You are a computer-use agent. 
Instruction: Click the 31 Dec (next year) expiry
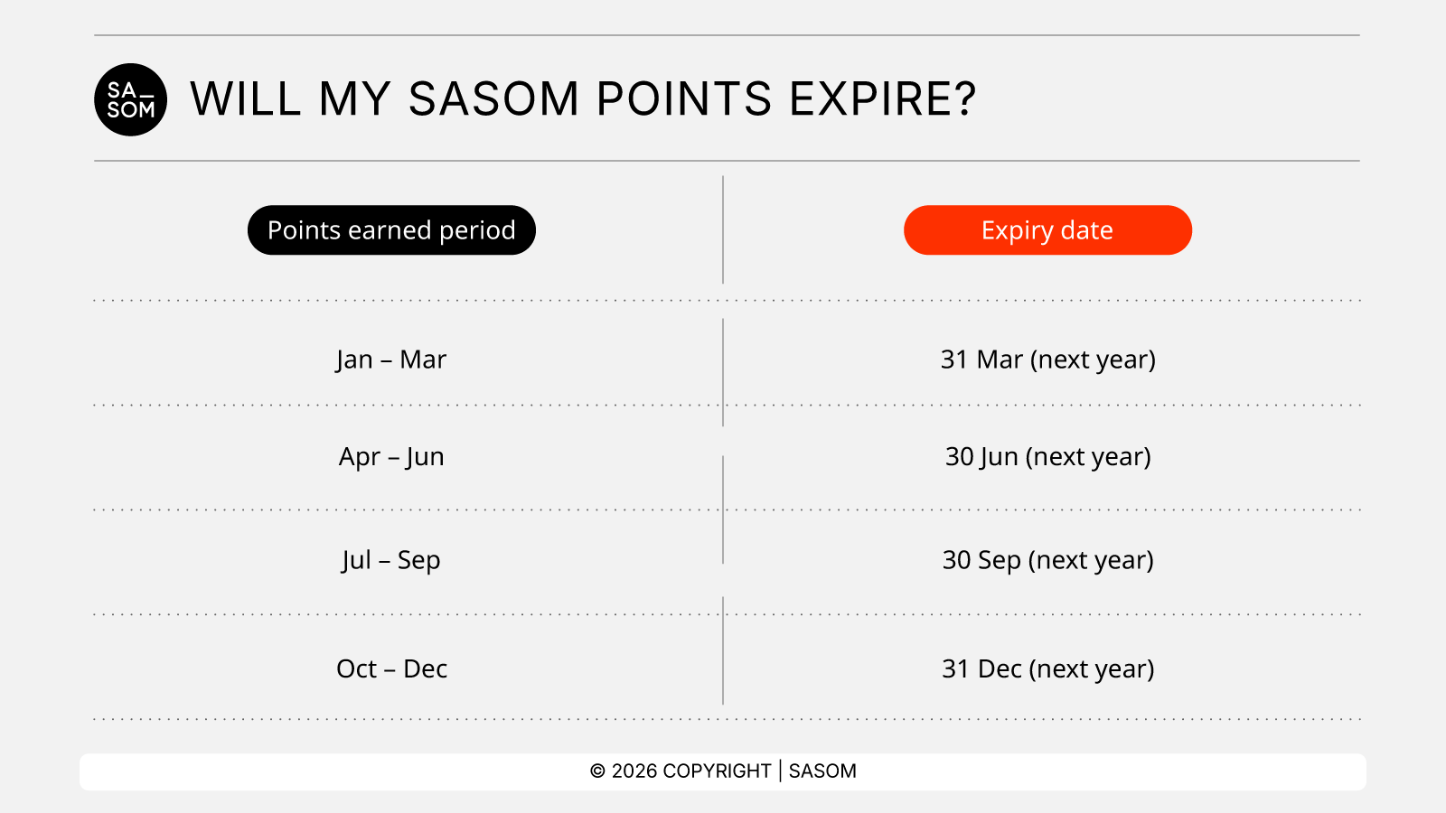(x=1047, y=668)
